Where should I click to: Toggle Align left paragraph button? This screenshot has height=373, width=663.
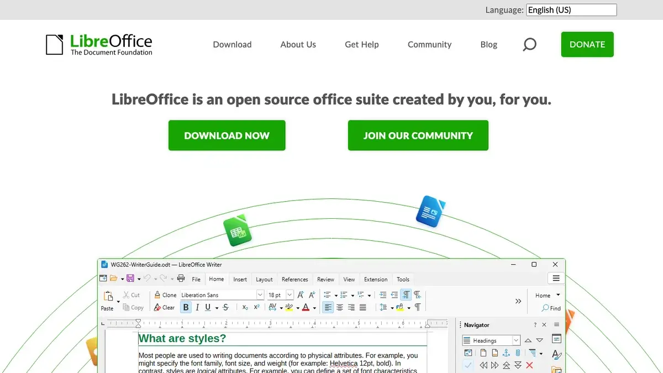[328, 307]
